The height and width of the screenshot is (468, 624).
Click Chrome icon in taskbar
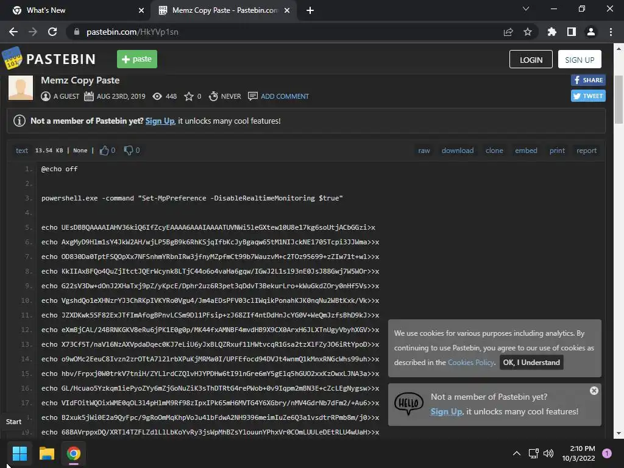(x=74, y=453)
